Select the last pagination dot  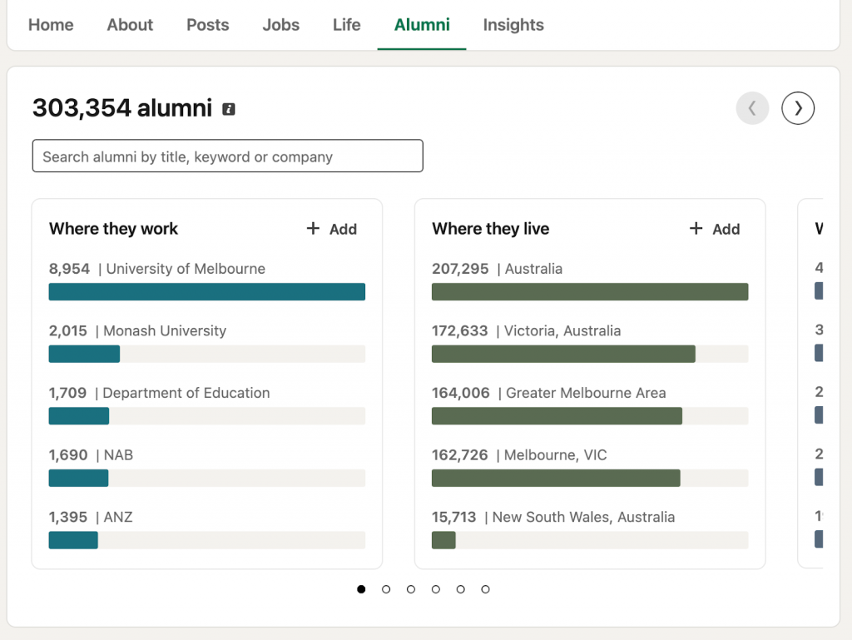point(485,589)
